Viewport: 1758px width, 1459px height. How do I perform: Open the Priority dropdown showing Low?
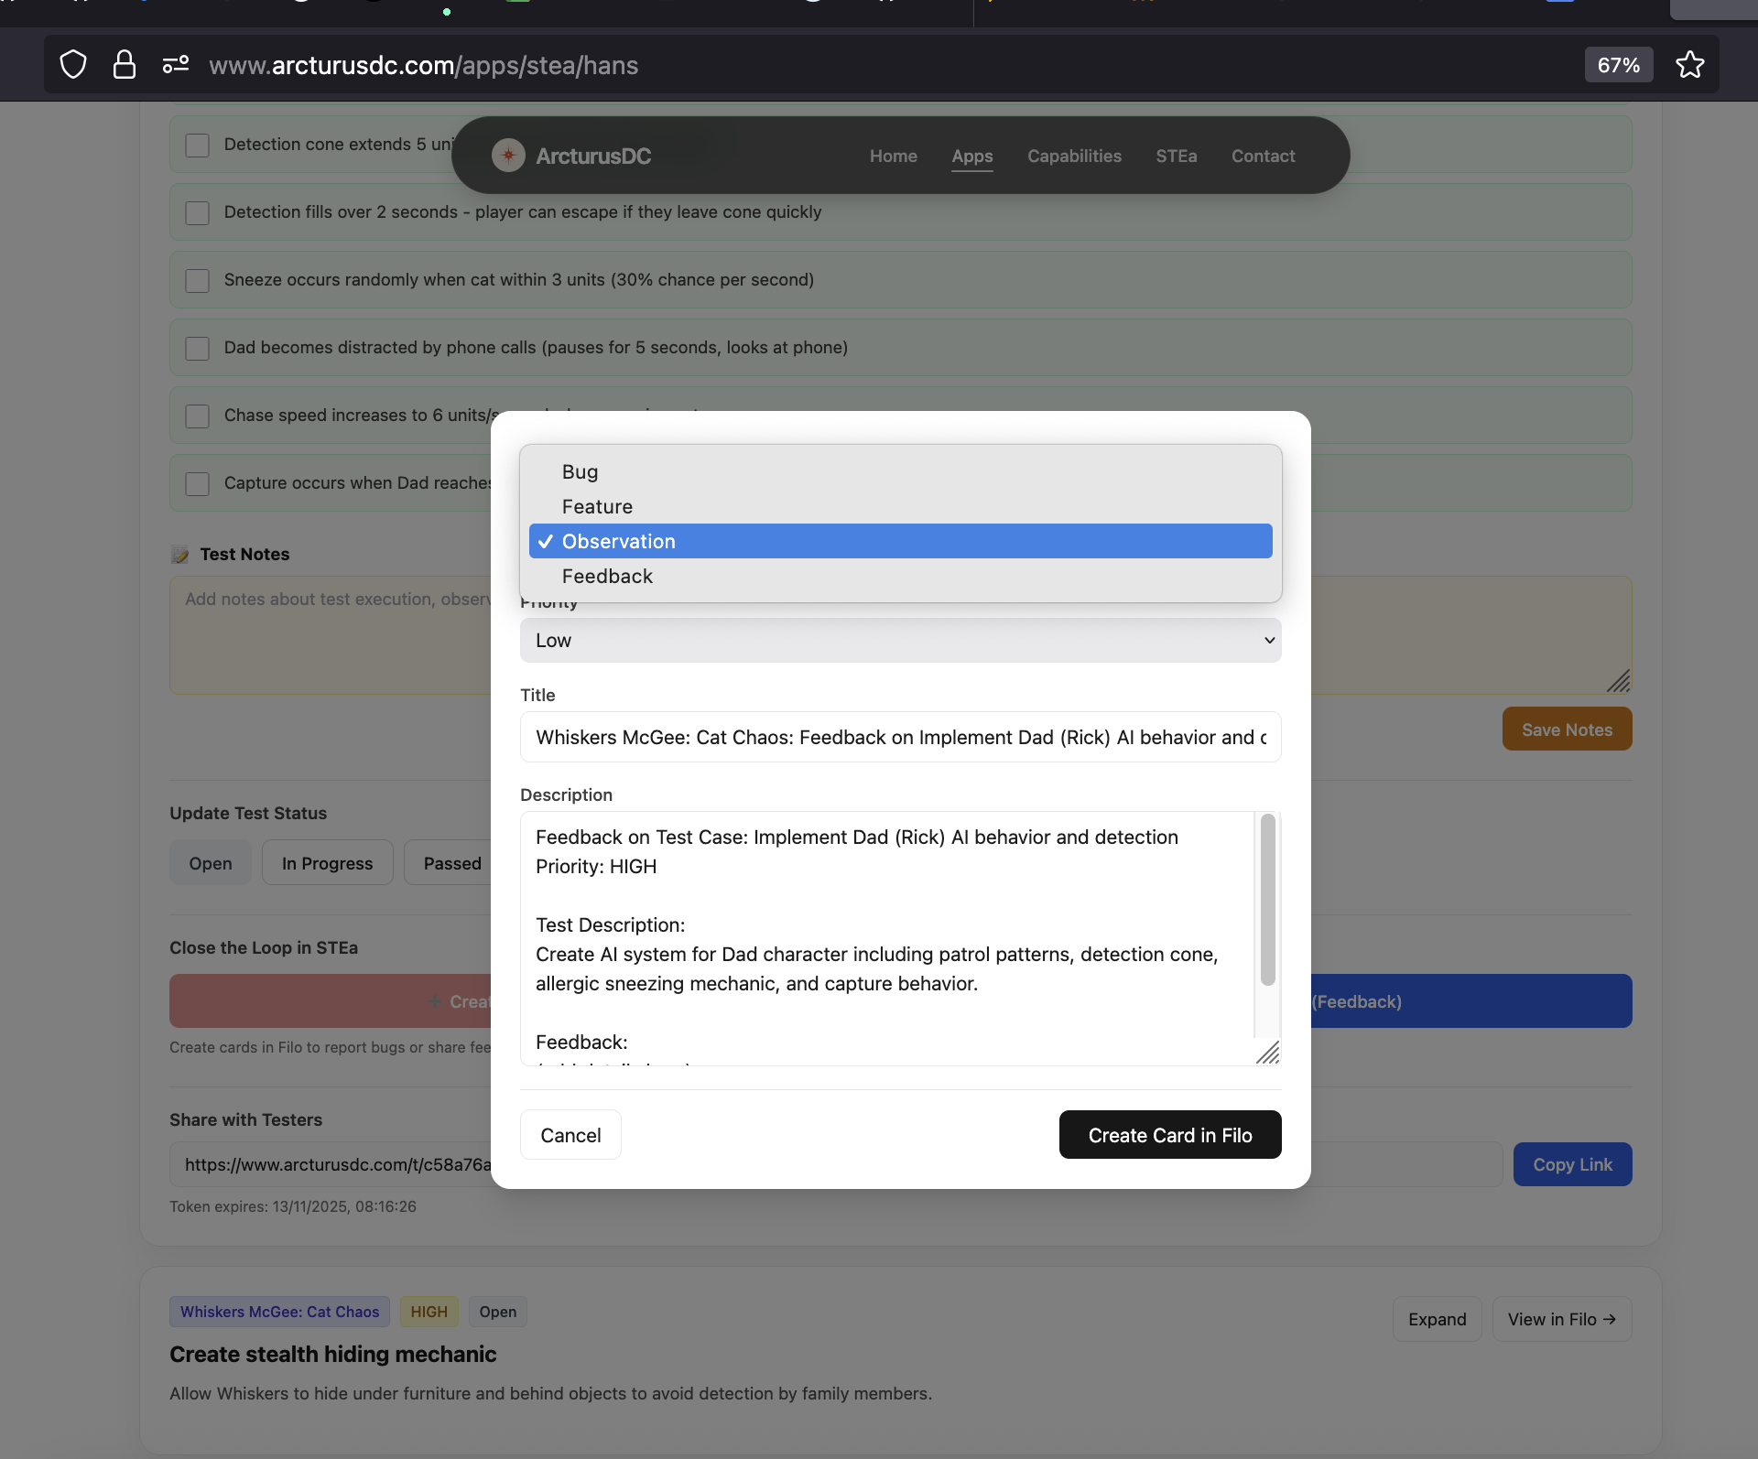point(900,641)
